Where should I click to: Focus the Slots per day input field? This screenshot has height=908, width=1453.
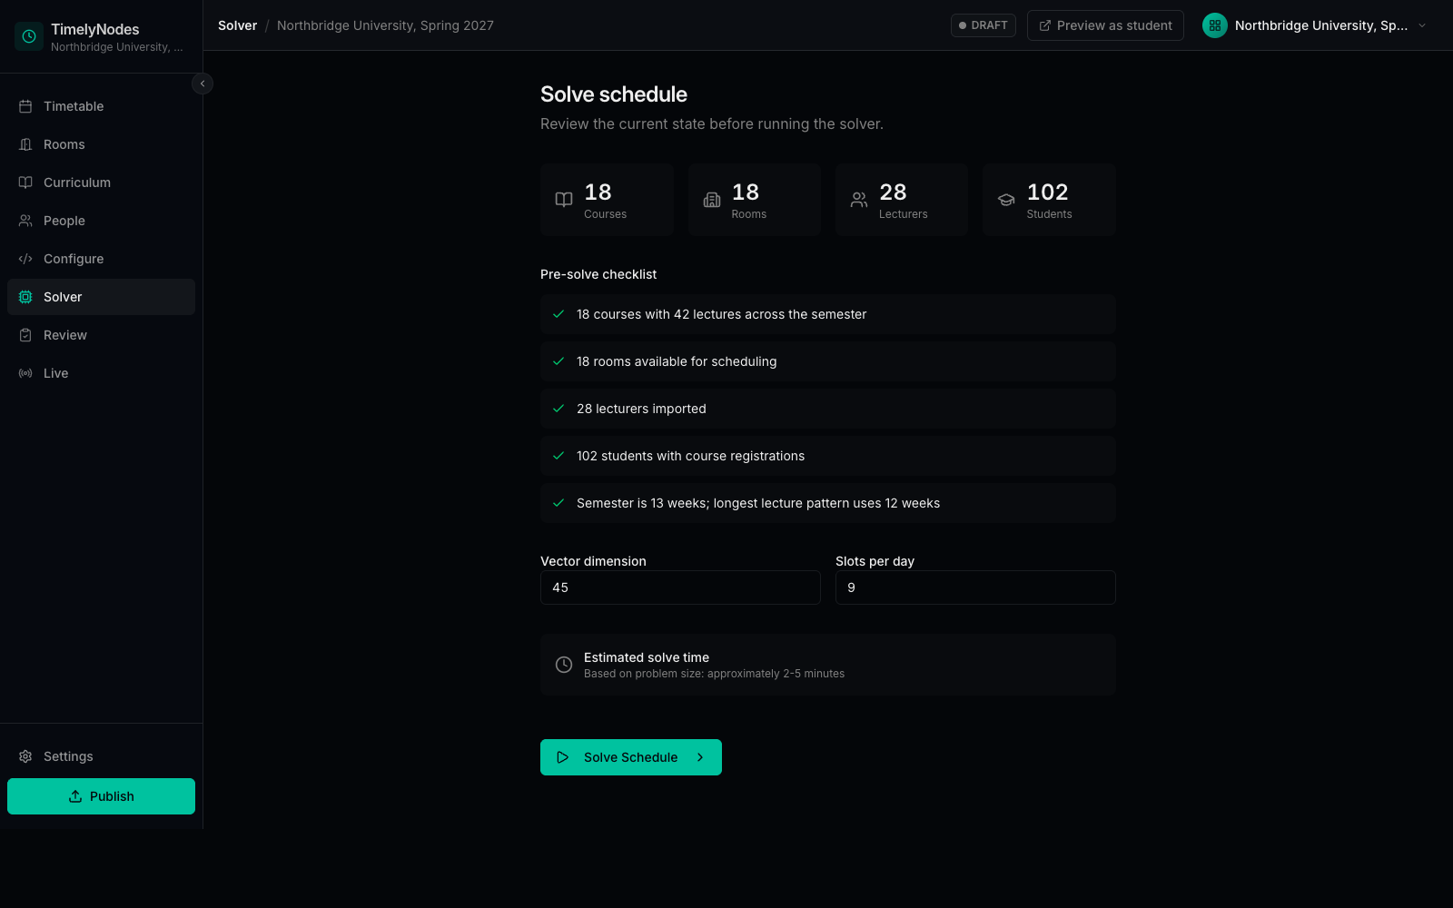[975, 587]
